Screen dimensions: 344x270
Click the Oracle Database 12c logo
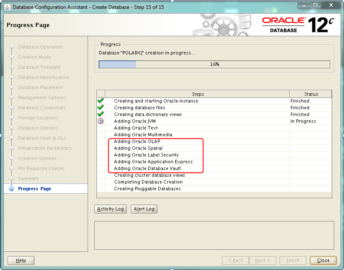[298, 25]
